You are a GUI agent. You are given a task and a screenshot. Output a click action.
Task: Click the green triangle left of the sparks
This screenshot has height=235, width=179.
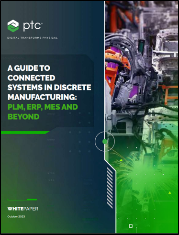coord(121,160)
